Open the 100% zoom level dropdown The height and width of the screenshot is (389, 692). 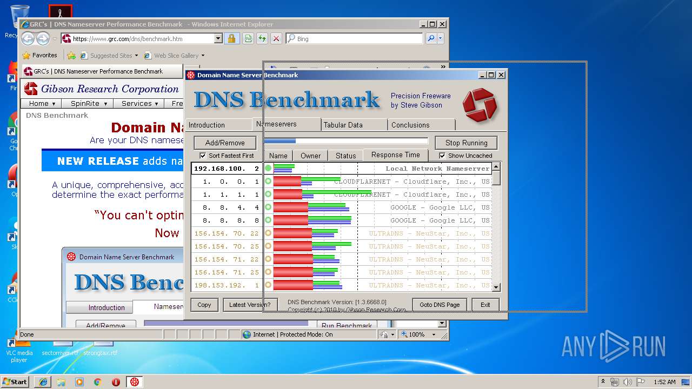click(x=434, y=334)
